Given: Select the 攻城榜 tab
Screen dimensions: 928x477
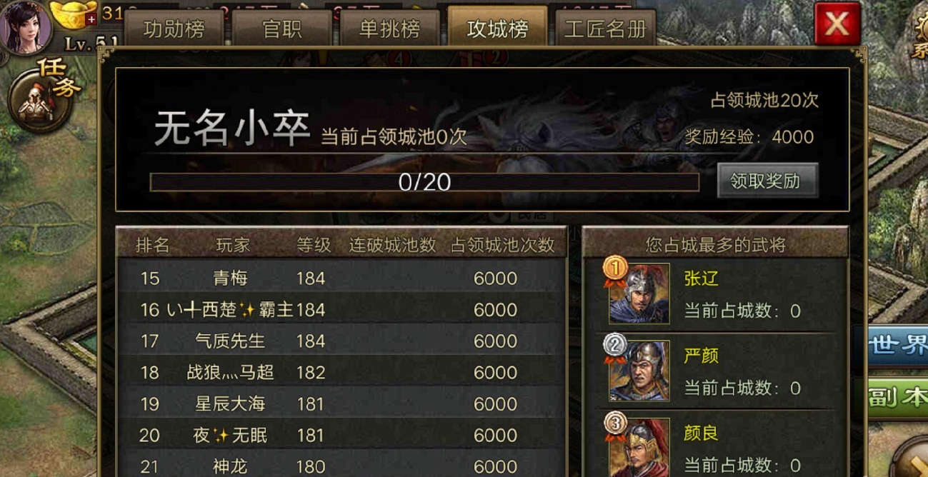Looking at the screenshot, I should [497, 29].
